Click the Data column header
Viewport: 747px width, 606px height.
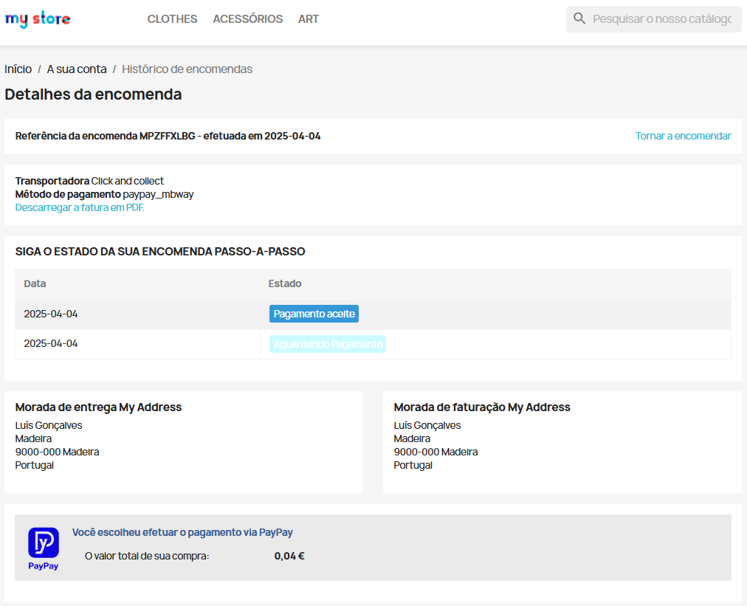click(35, 283)
